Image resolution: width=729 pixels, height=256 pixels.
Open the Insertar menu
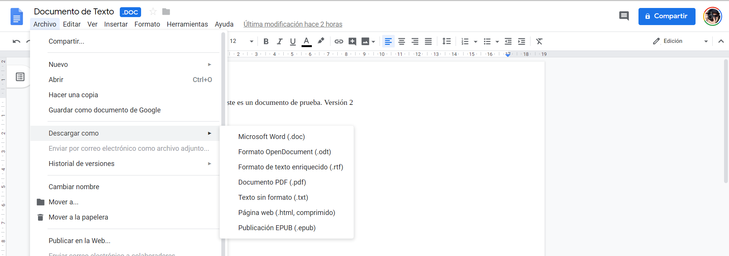click(x=116, y=24)
